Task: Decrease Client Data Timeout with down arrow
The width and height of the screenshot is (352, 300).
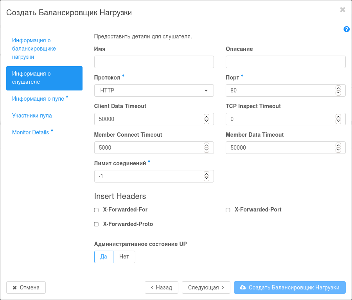Action: pos(206,121)
